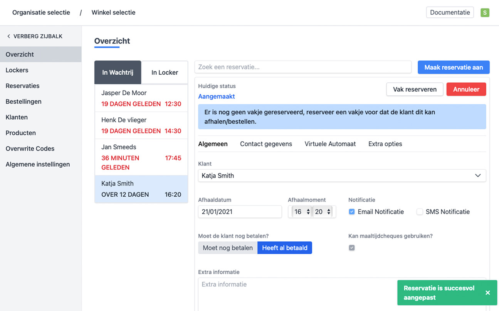Collapse sidebar via Verberg Zijbalk chevron
499x311 pixels.
[9, 36]
